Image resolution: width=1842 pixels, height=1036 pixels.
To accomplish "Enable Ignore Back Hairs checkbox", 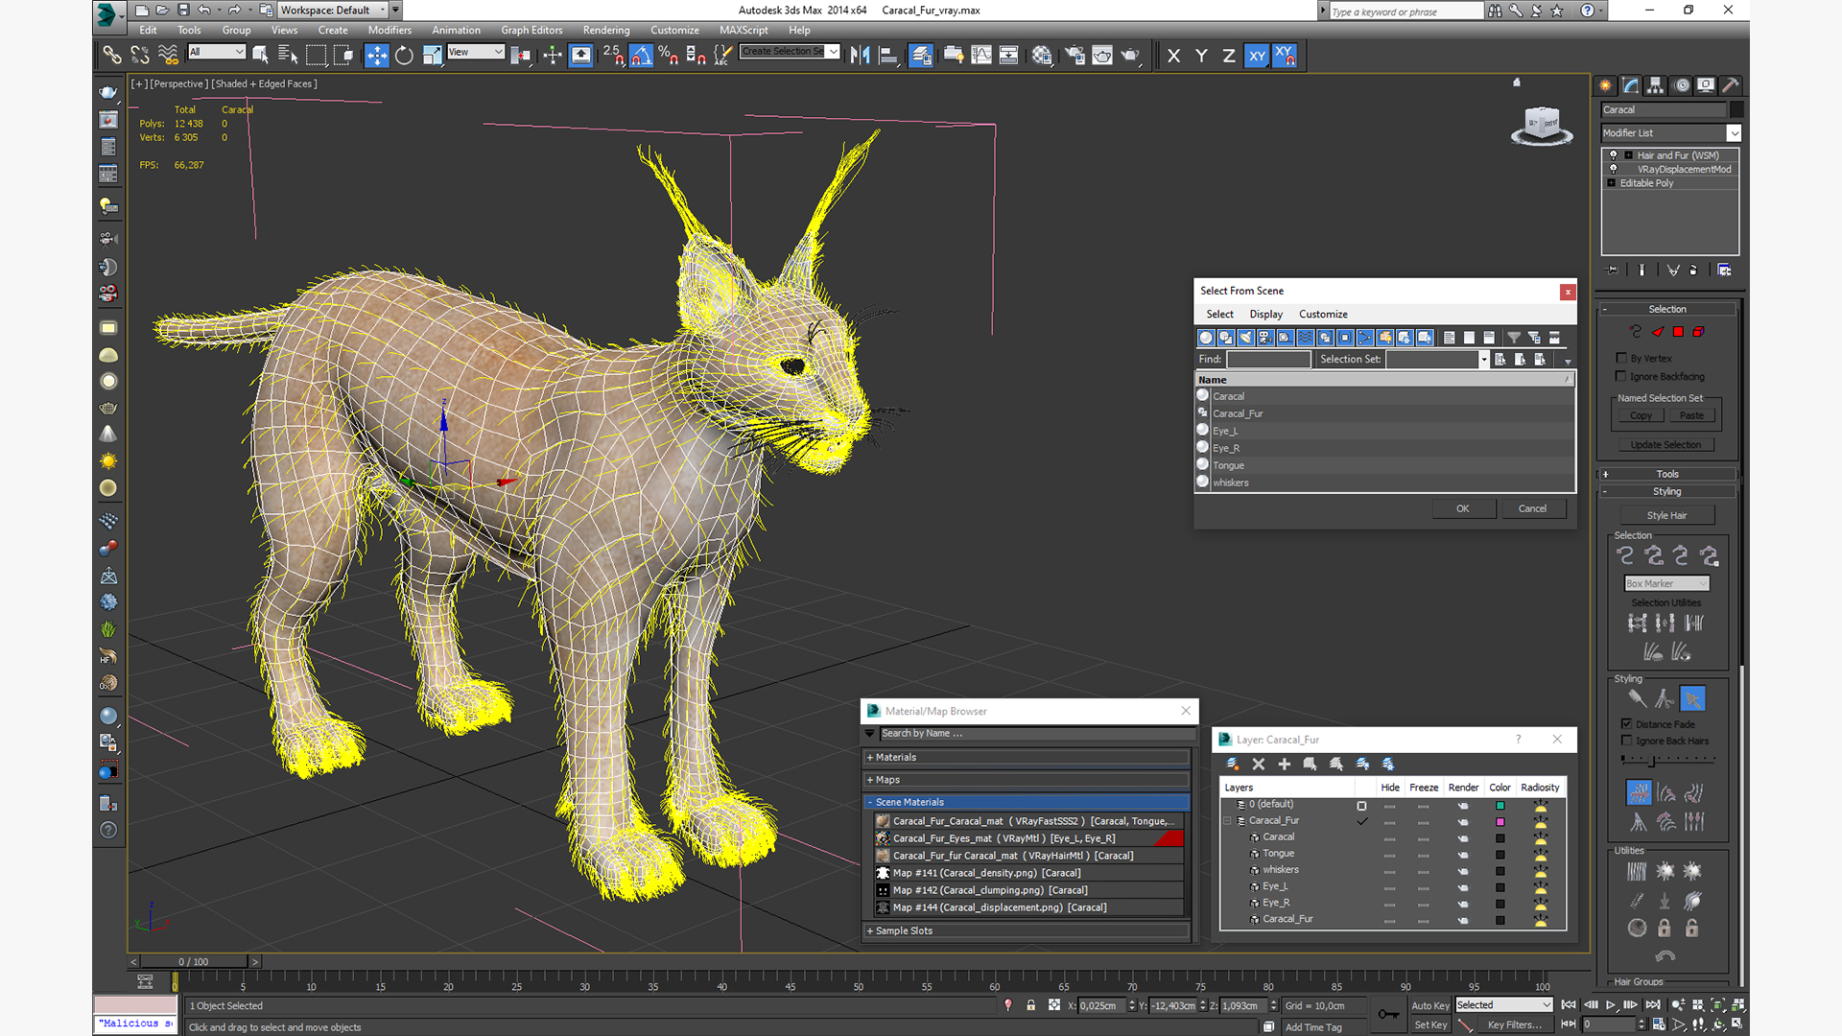I will point(1627,741).
